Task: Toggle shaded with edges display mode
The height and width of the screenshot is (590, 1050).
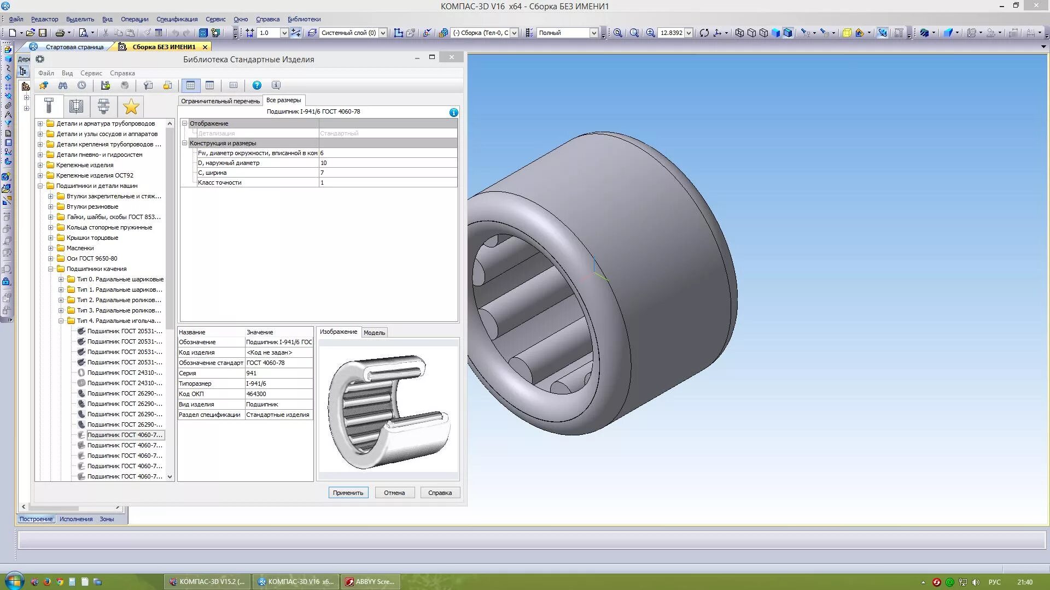Action: click(787, 33)
